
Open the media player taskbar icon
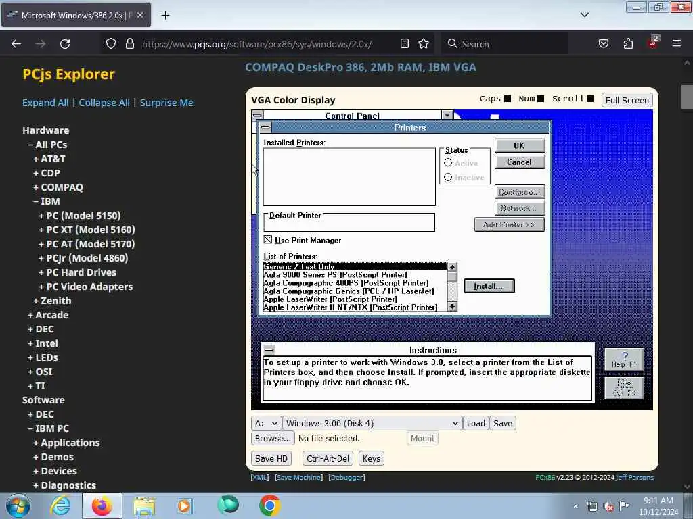185,505
